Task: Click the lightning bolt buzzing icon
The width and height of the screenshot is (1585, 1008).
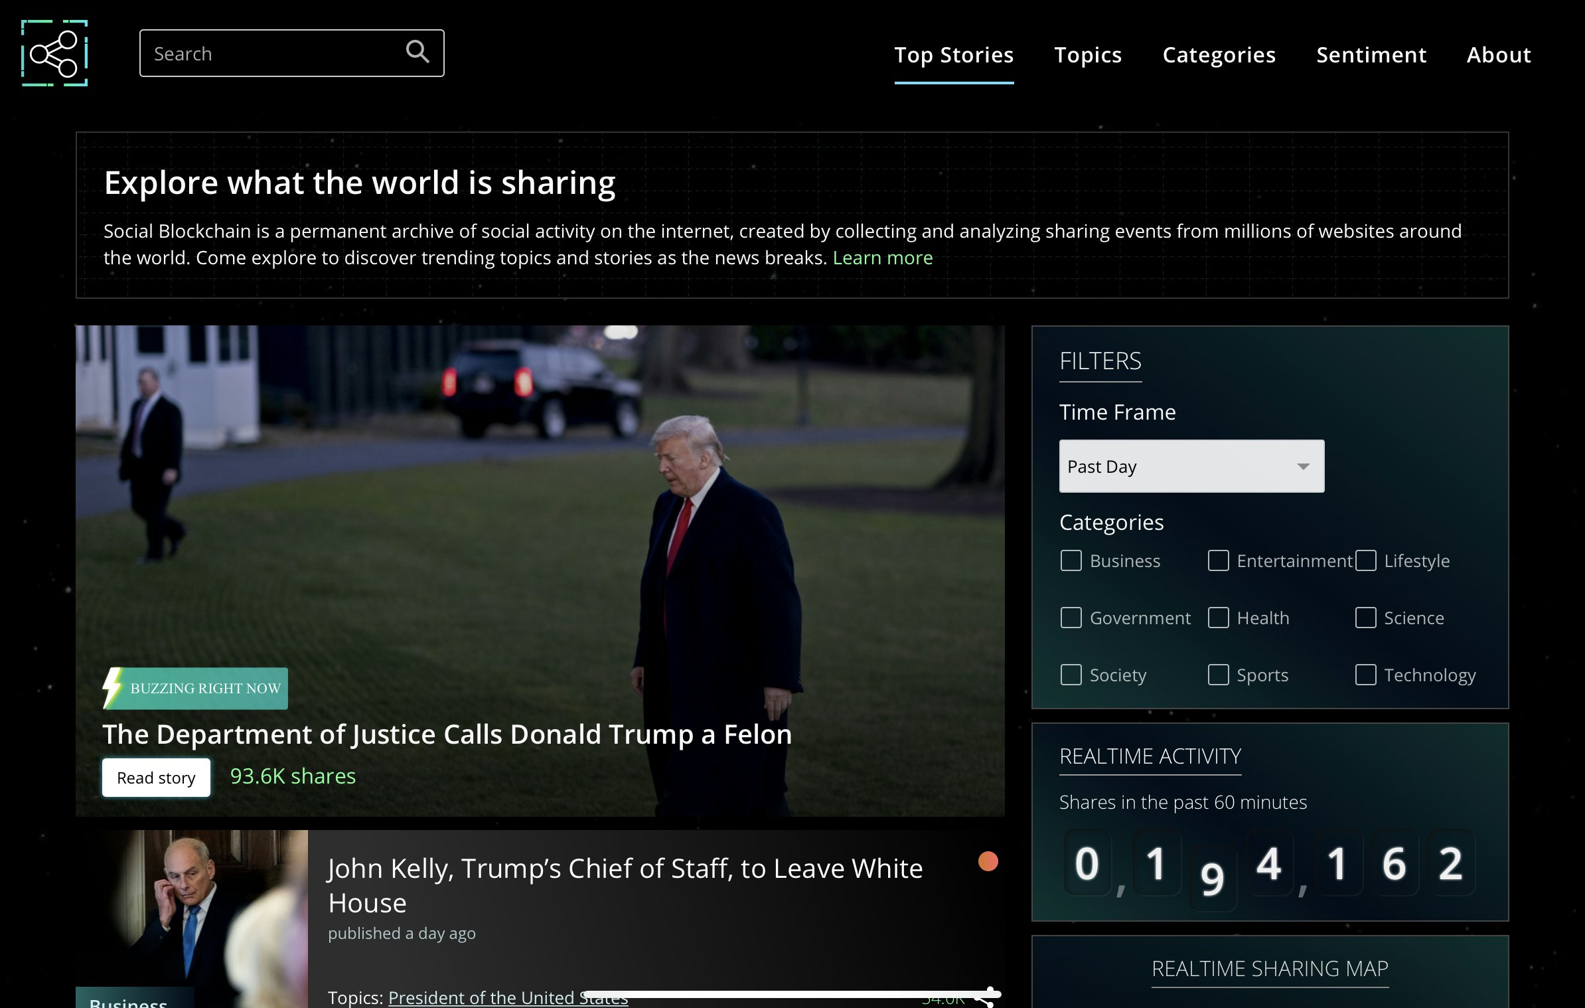Action: click(x=113, y=687)
